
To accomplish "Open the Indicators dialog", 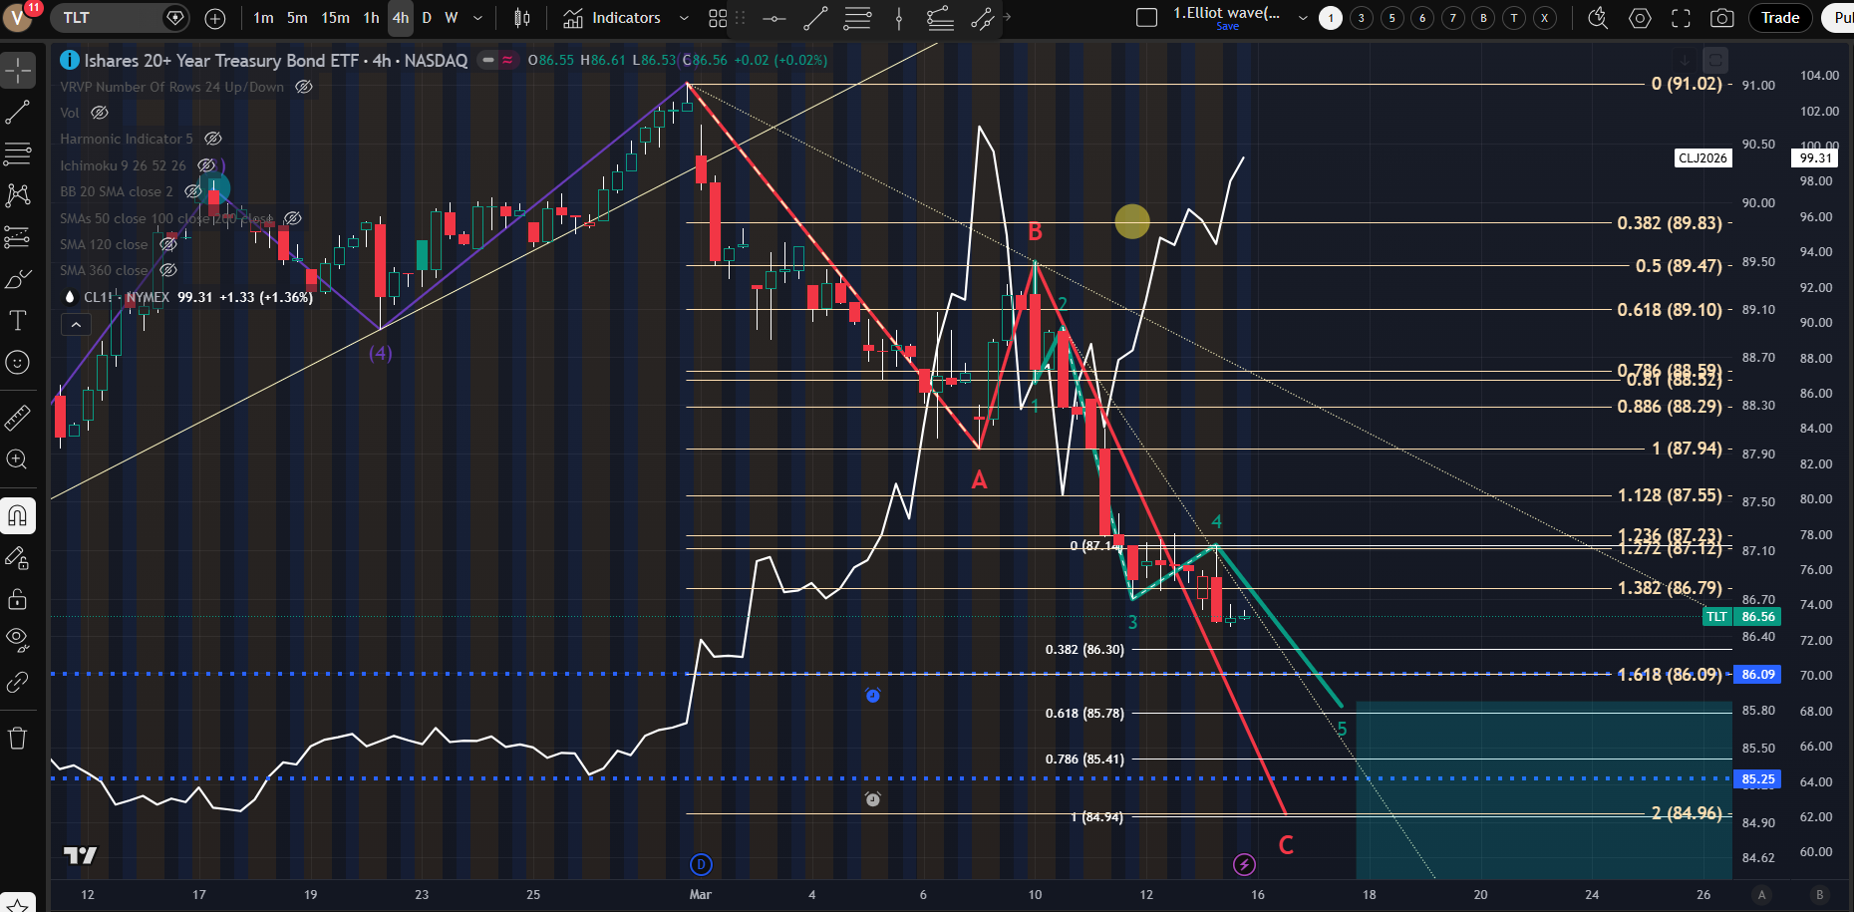I will click(x=612, y=18).
